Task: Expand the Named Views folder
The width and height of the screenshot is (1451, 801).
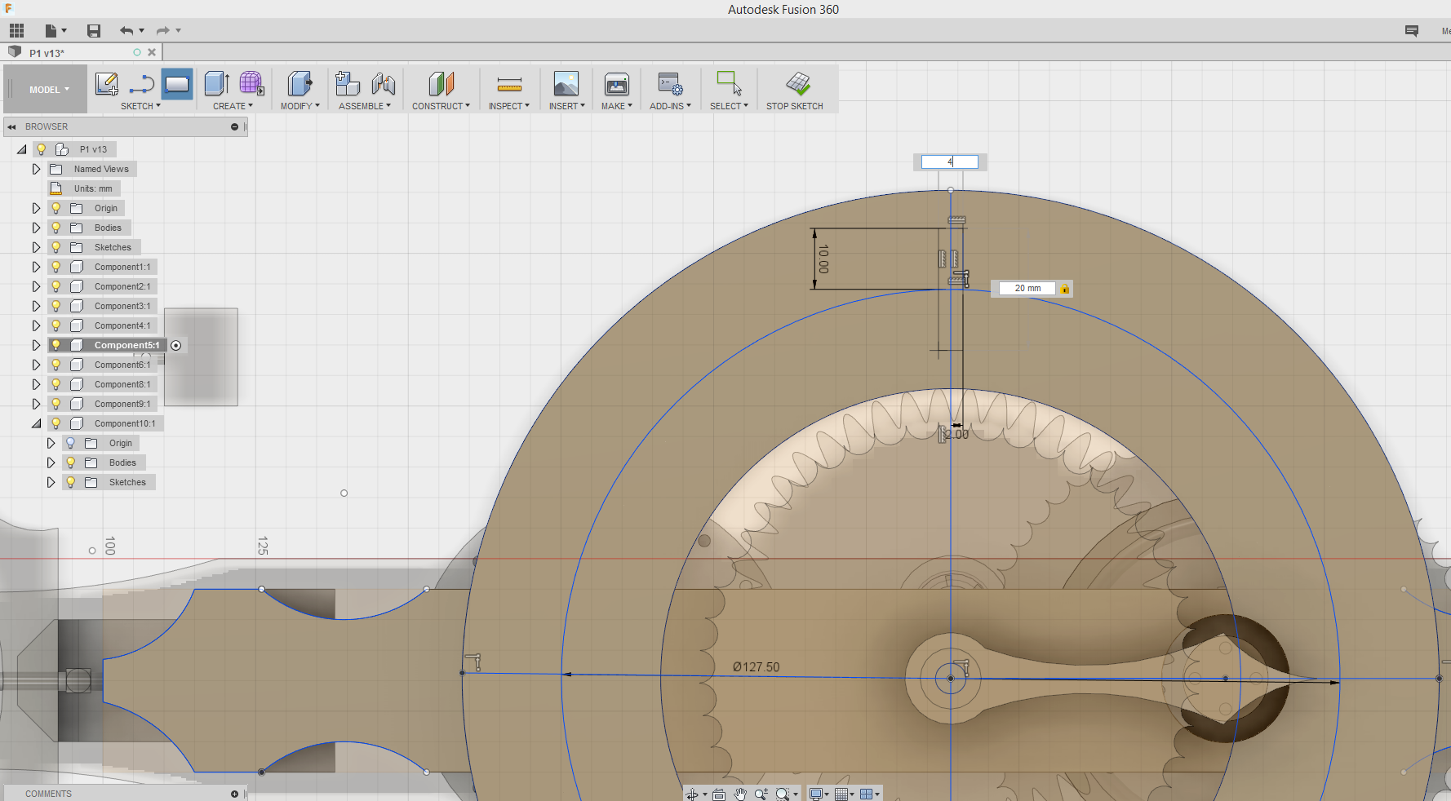Action: click(36, 169)
